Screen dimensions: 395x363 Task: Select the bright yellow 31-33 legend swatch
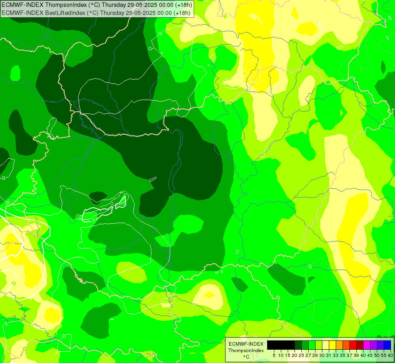pyautogui.click(x=332, y=345)
